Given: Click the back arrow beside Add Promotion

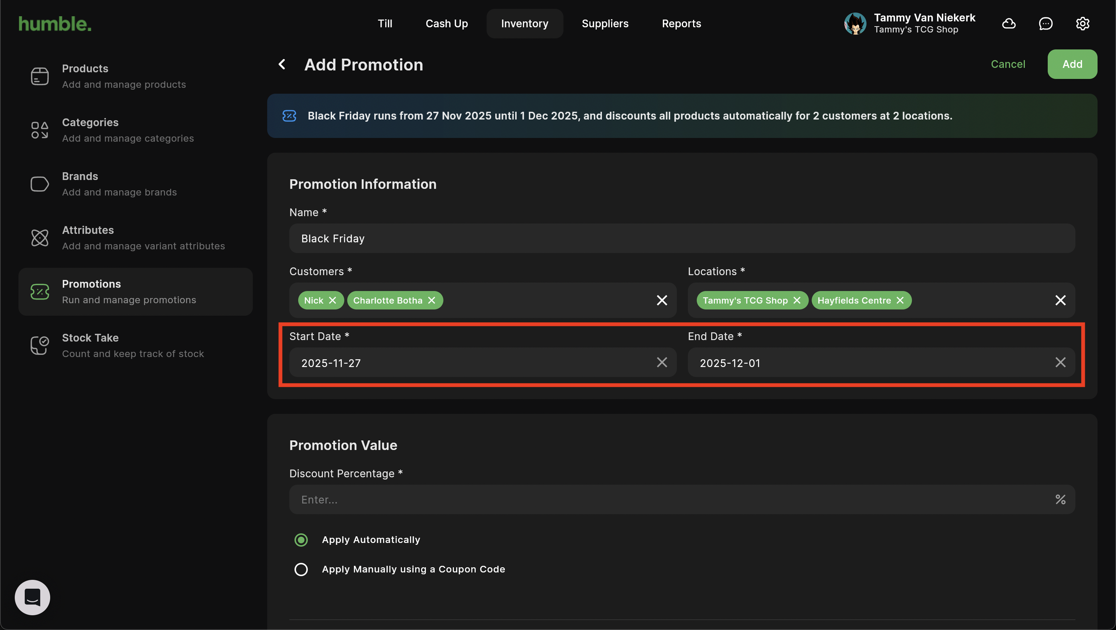Looking at the screenshot, I should tap(282, 65).
